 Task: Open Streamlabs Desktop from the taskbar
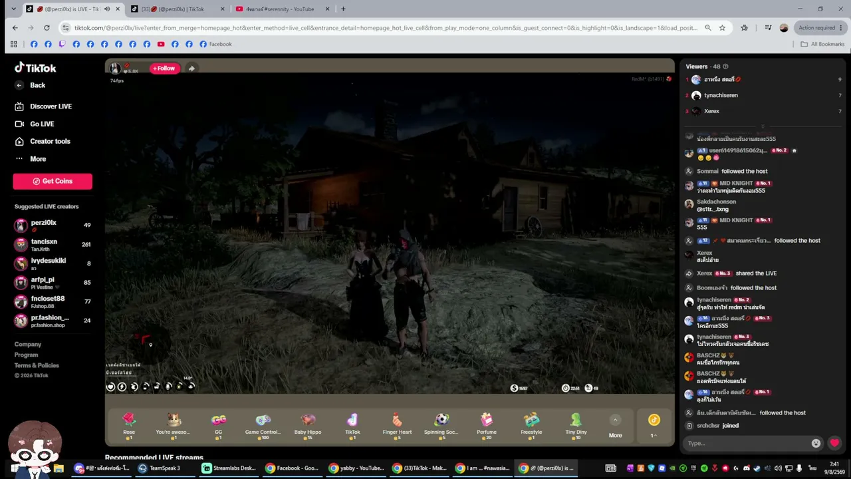point(229,468)
